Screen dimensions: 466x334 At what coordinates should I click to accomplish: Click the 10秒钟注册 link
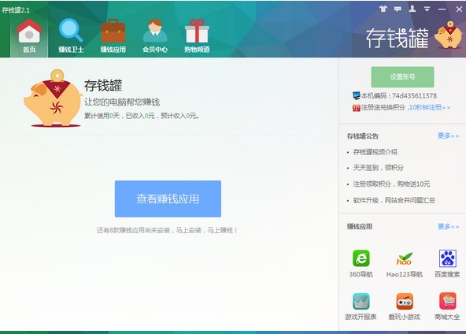430,107
